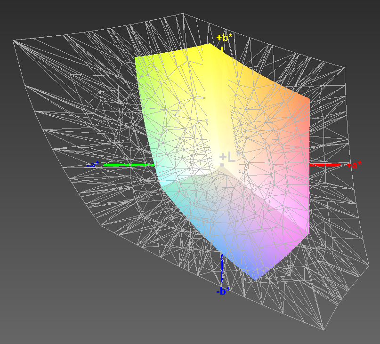The width and height of the screenshot is (380, 344).
Task: Click the red +a* axis line
Action: pyautogui.click(x=325, y=165)
